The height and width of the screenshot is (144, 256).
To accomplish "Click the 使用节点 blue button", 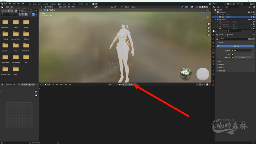I will (x=235, y=46).
